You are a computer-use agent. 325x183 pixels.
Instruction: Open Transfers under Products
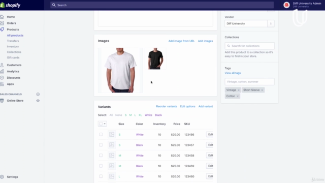pos(13,41)
